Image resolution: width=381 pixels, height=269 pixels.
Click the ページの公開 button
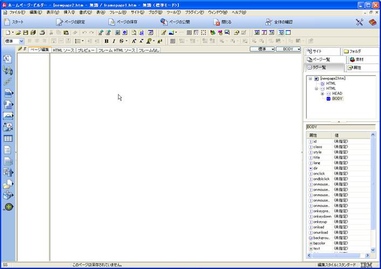[x=176, y=22]
